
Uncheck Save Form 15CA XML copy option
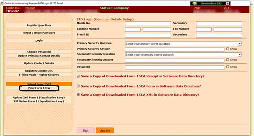pos(78,95)
